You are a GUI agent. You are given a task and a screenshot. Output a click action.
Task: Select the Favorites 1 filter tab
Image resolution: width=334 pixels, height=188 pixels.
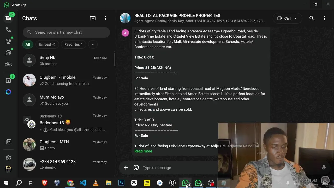(73, 44)
